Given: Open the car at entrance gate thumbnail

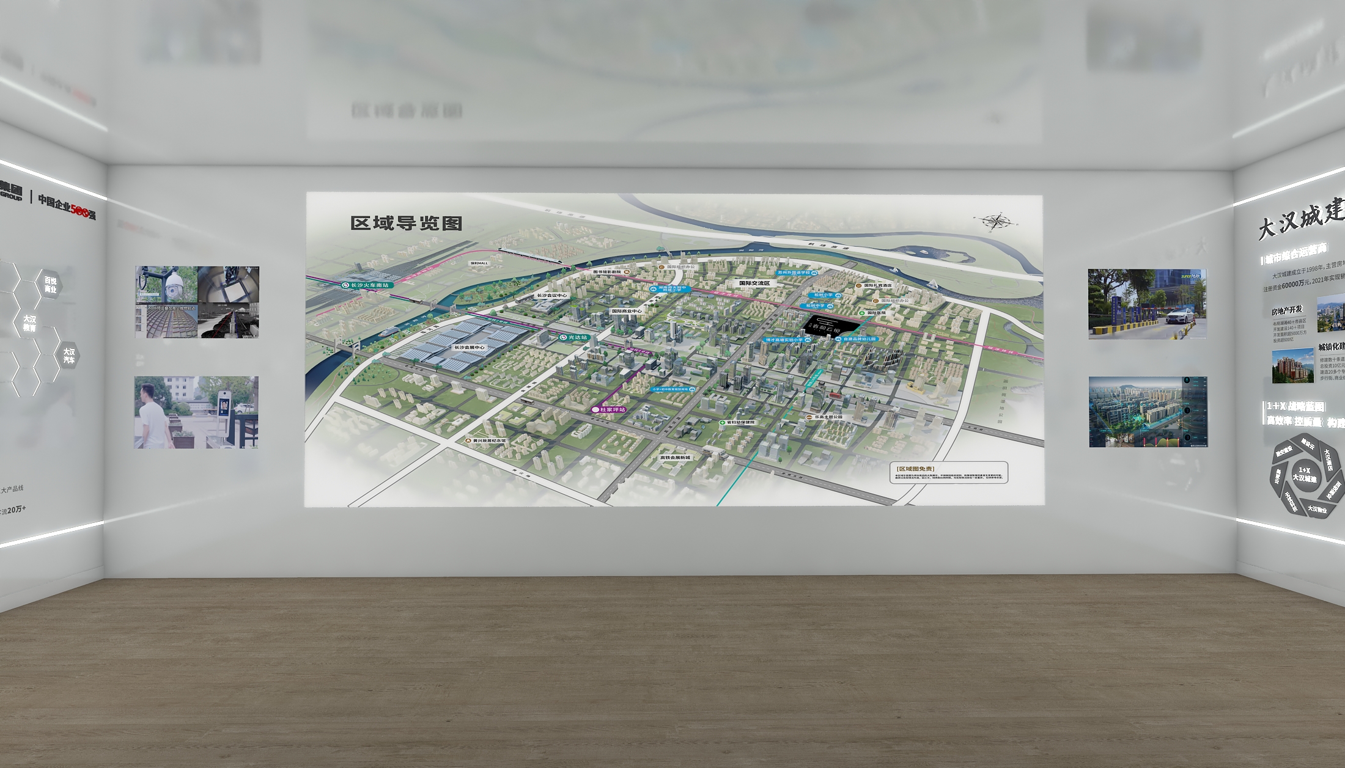Looking at the screenshot, I should click(1147, 304).
